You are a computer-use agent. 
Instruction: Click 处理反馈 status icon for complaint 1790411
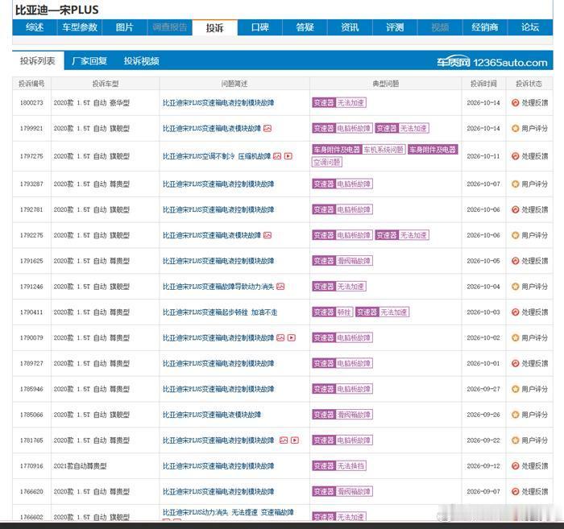(x=515, y=312)
